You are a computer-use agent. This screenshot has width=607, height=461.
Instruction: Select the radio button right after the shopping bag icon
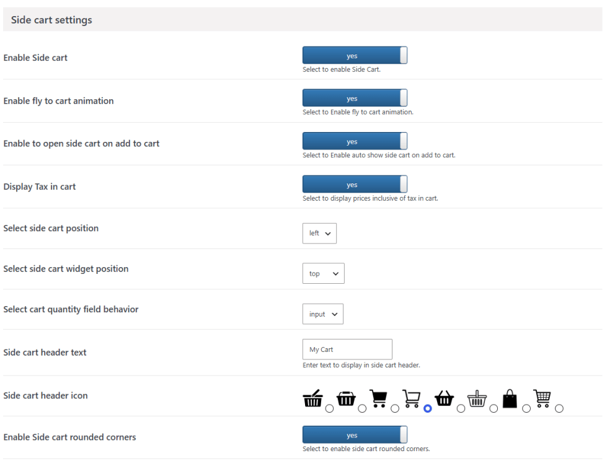[x=526, y=408]
